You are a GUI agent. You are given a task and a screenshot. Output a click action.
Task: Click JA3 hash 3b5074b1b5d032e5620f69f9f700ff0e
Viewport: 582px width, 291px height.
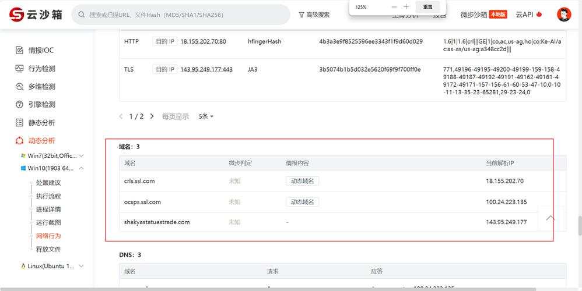[370, 69]
